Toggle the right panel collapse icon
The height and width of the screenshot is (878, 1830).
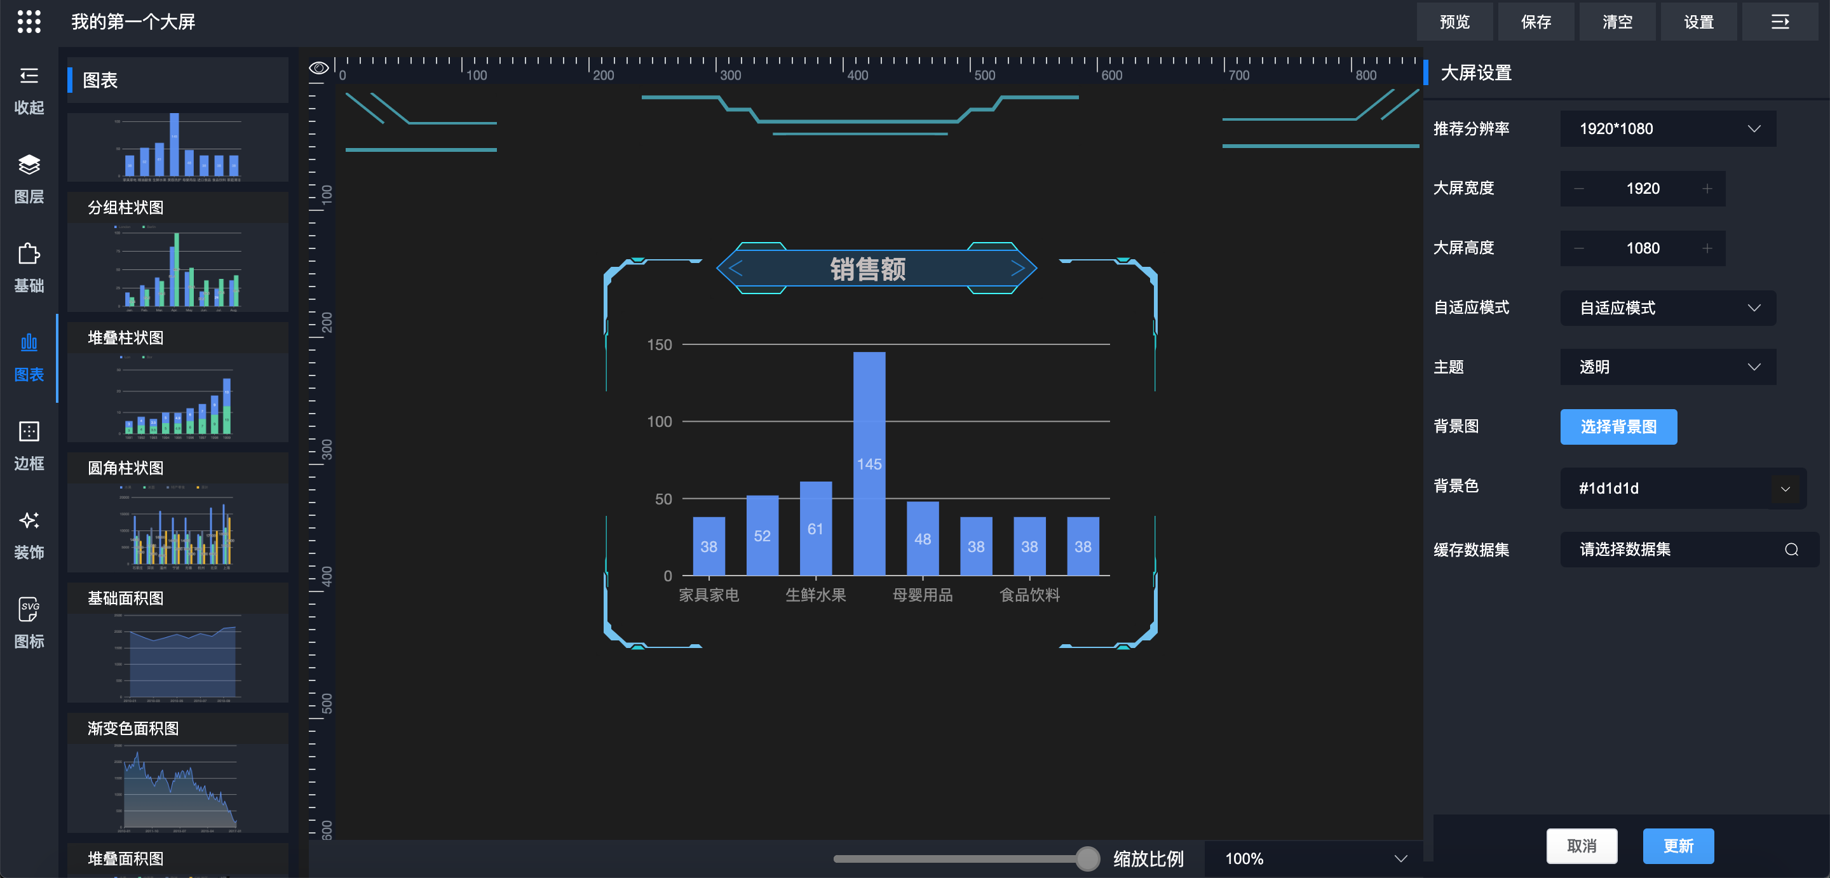pyautogui.click(x=1780, y=22)
